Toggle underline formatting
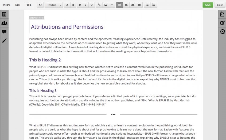 point(92,5)
